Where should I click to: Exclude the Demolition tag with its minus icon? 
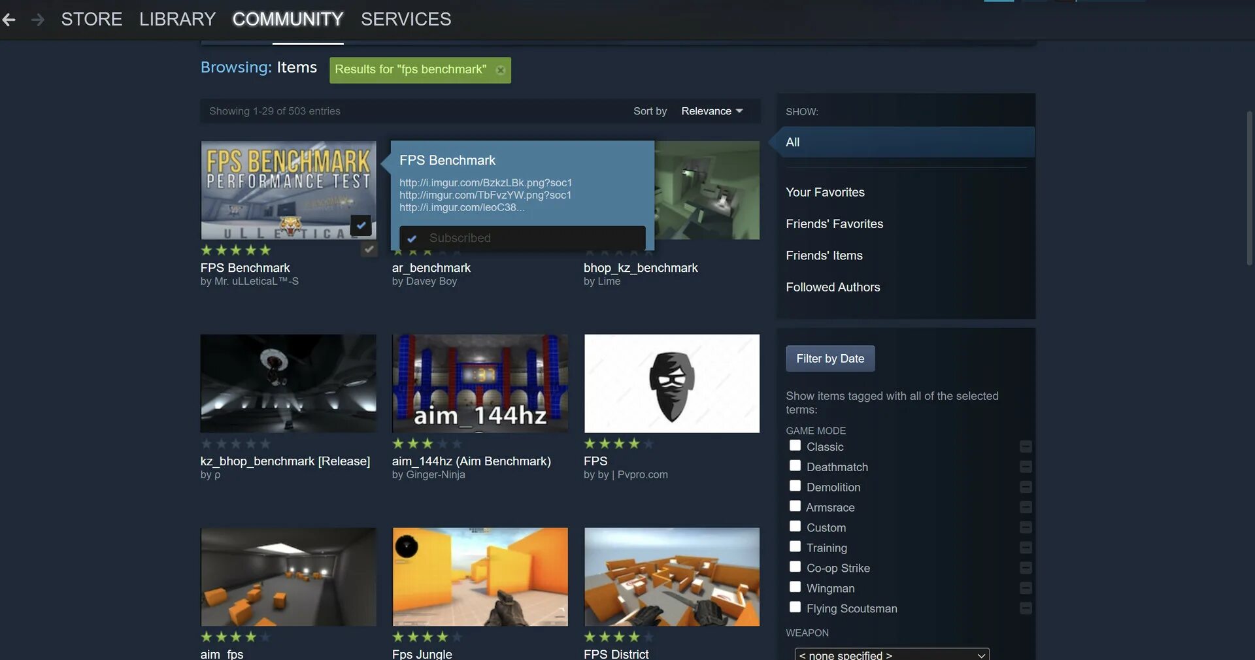(x=1026, y=487)
